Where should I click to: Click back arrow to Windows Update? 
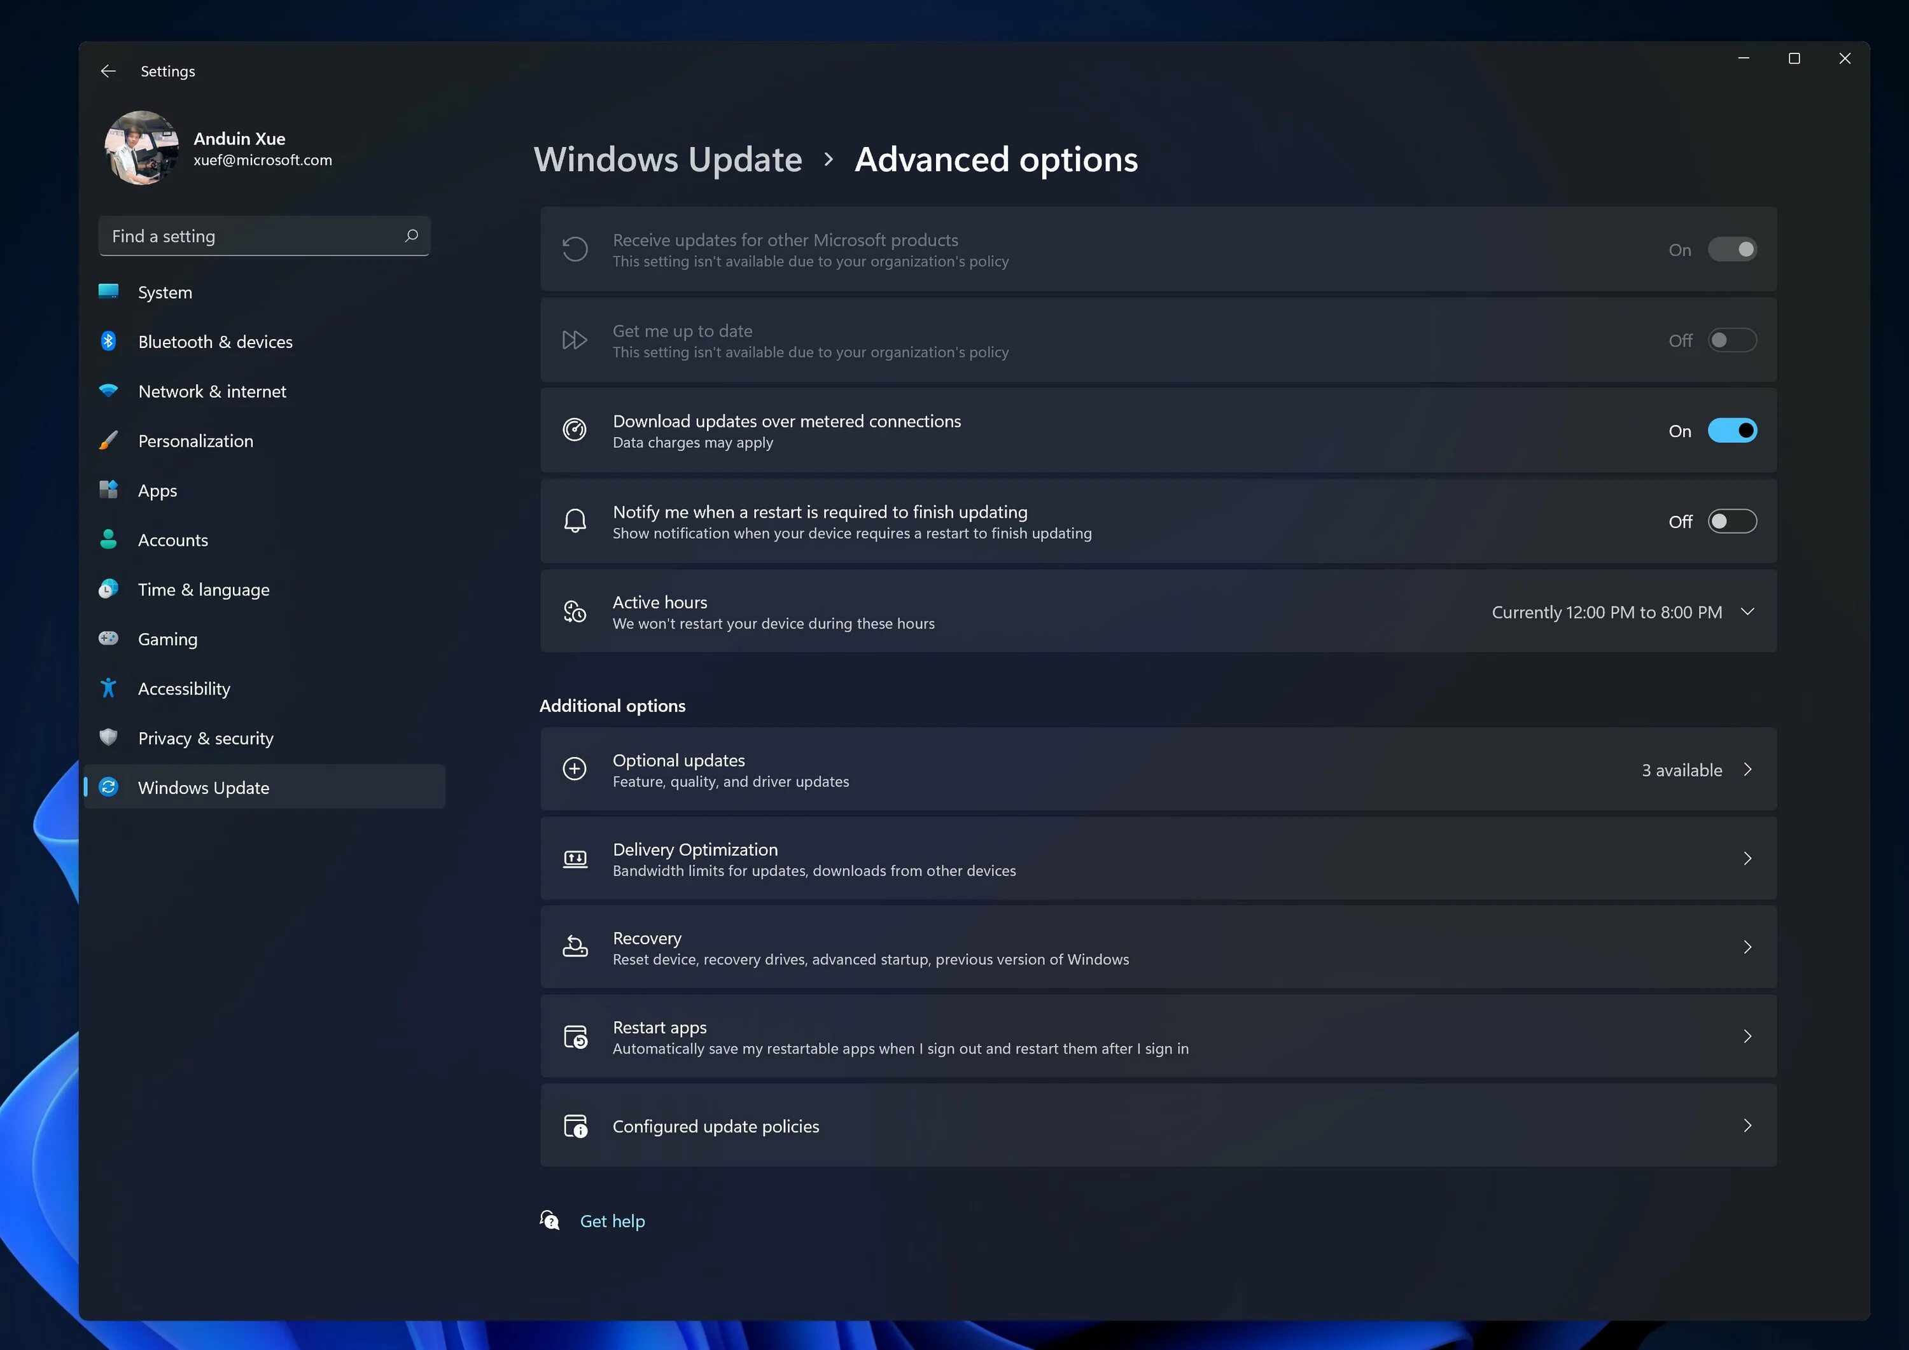[108, 70]
